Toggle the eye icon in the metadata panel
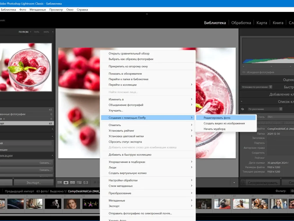Image resolution: width=294 pixels, height=221 pixels. coord(242,109)
